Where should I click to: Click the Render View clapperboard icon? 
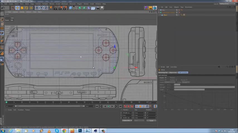pos(56,8)
